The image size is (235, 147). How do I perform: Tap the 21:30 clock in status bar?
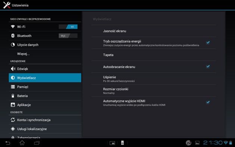213,143
